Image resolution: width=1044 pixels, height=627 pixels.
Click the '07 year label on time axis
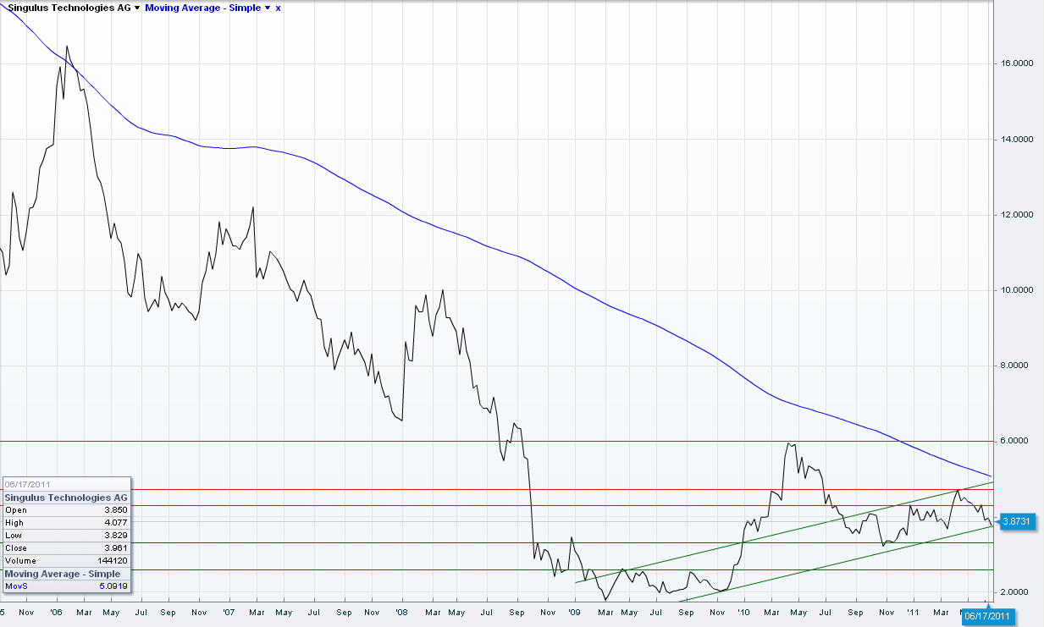point(229,611)
